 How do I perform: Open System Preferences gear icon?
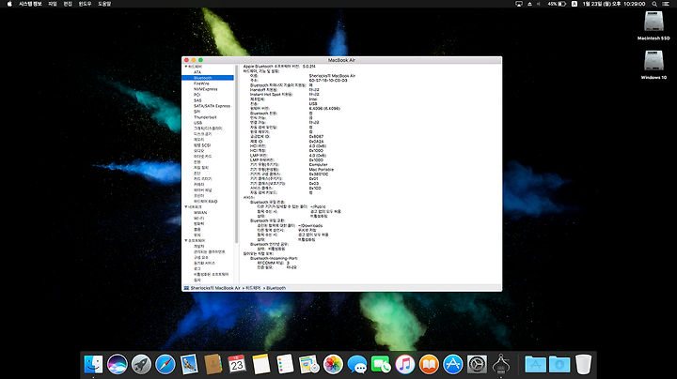pos(477,364)
